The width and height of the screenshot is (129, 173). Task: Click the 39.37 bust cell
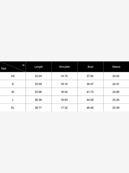[x=90, y=84]
